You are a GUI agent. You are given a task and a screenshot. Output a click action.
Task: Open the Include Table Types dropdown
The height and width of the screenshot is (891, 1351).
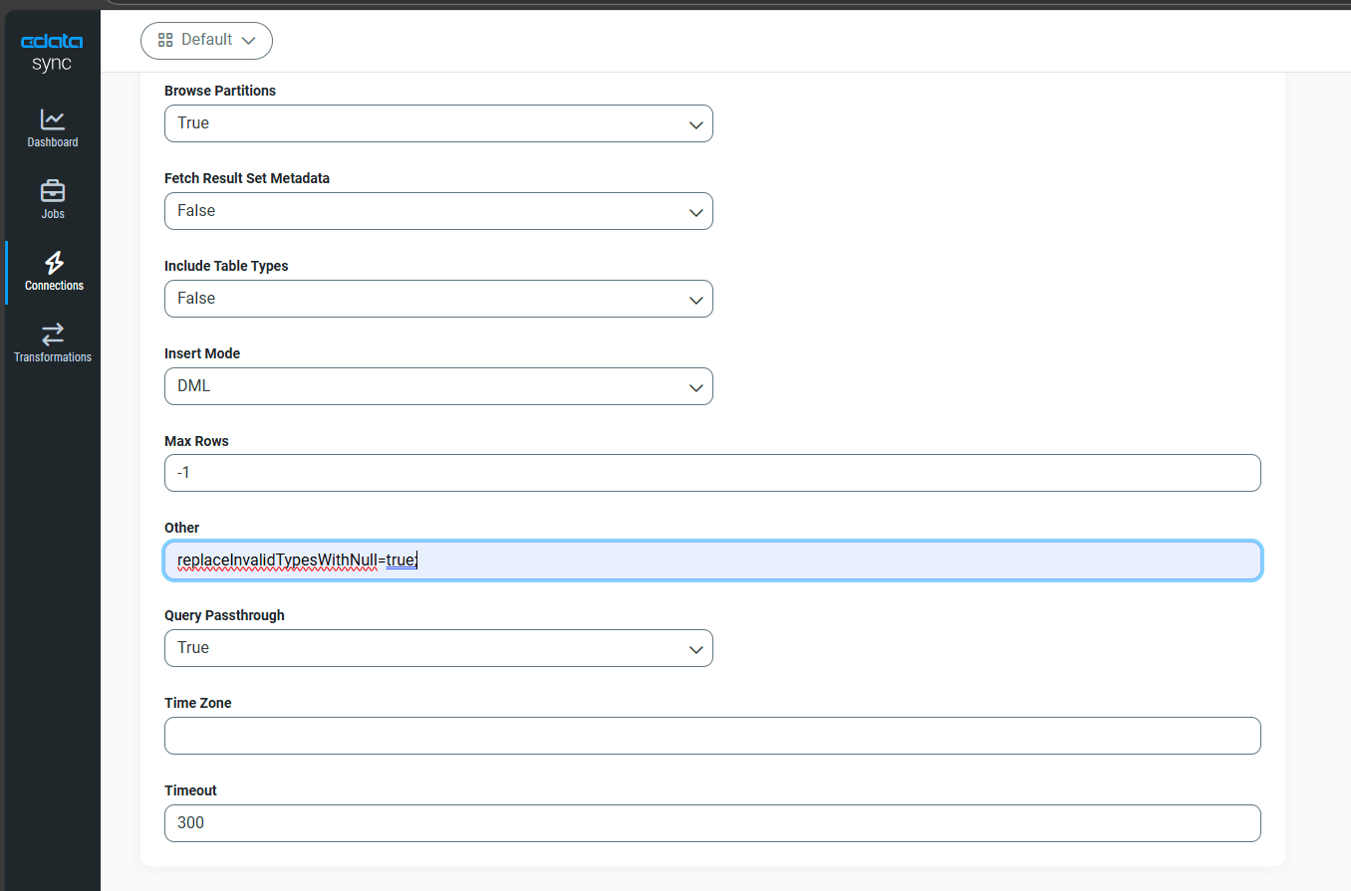pos(438,299)
